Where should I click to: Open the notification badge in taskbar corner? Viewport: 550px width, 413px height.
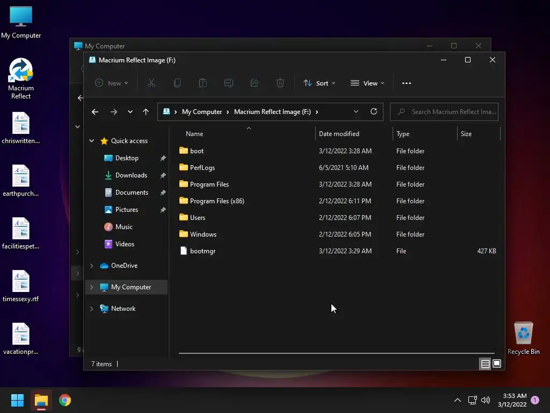click(535, 400)
